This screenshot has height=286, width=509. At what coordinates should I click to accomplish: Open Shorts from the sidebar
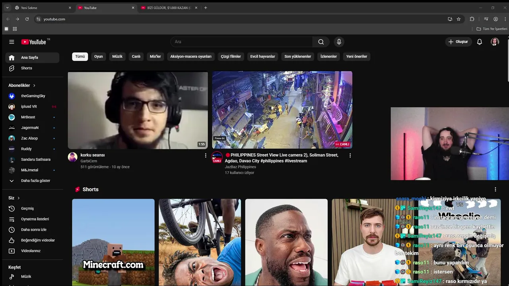click(32, 68)
